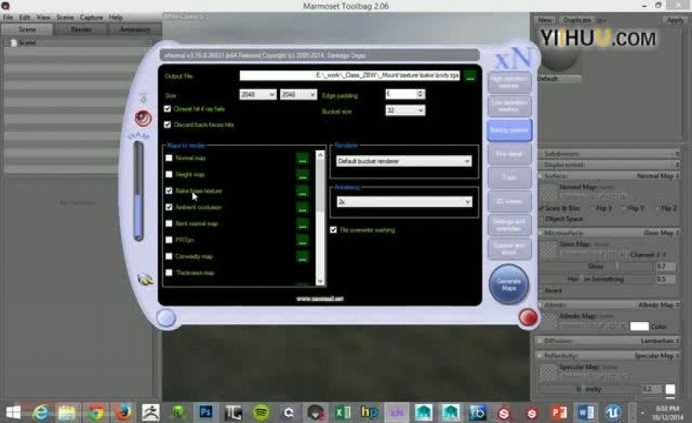Open Marmoset Diffusion Lambertian dropdown

pos(660,341)
